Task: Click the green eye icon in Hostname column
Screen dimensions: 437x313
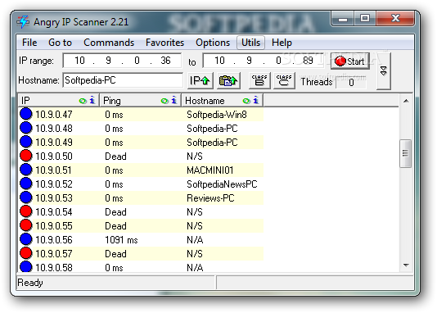Action: [246, 101]
